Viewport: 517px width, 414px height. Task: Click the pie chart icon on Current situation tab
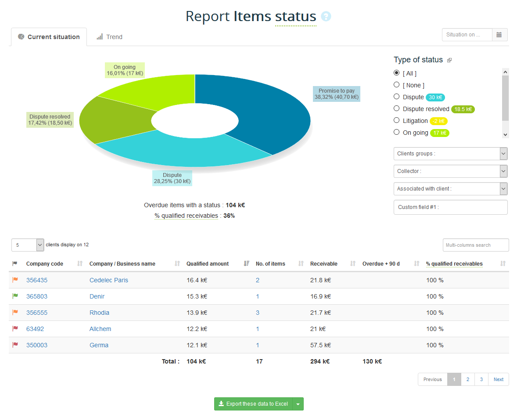pyautogui.click(x=21, y=36)
